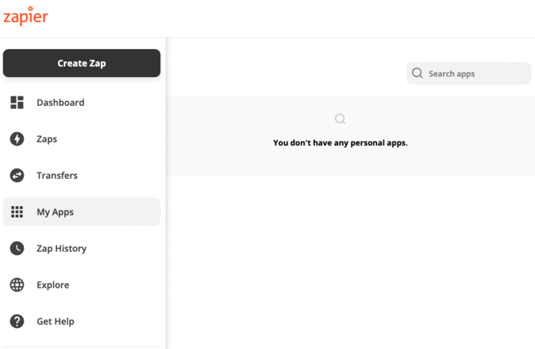Click the Transfers arrows icon
The width and height of the screenshot is (535, 349).
click(17, 176)
